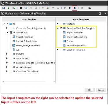
Task: Collapse the Americas Workflow Template node
Action: click(58, 28)
